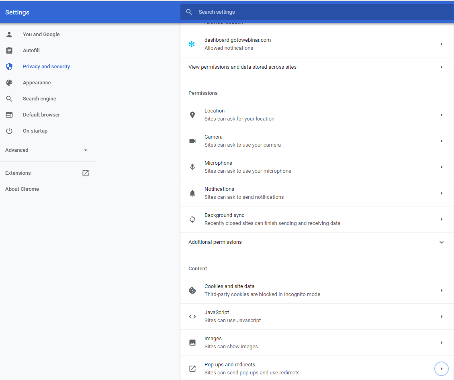Open About Chrome page
Image resolution: width=454 pixels, height=380 pixels.
(22, 189)
